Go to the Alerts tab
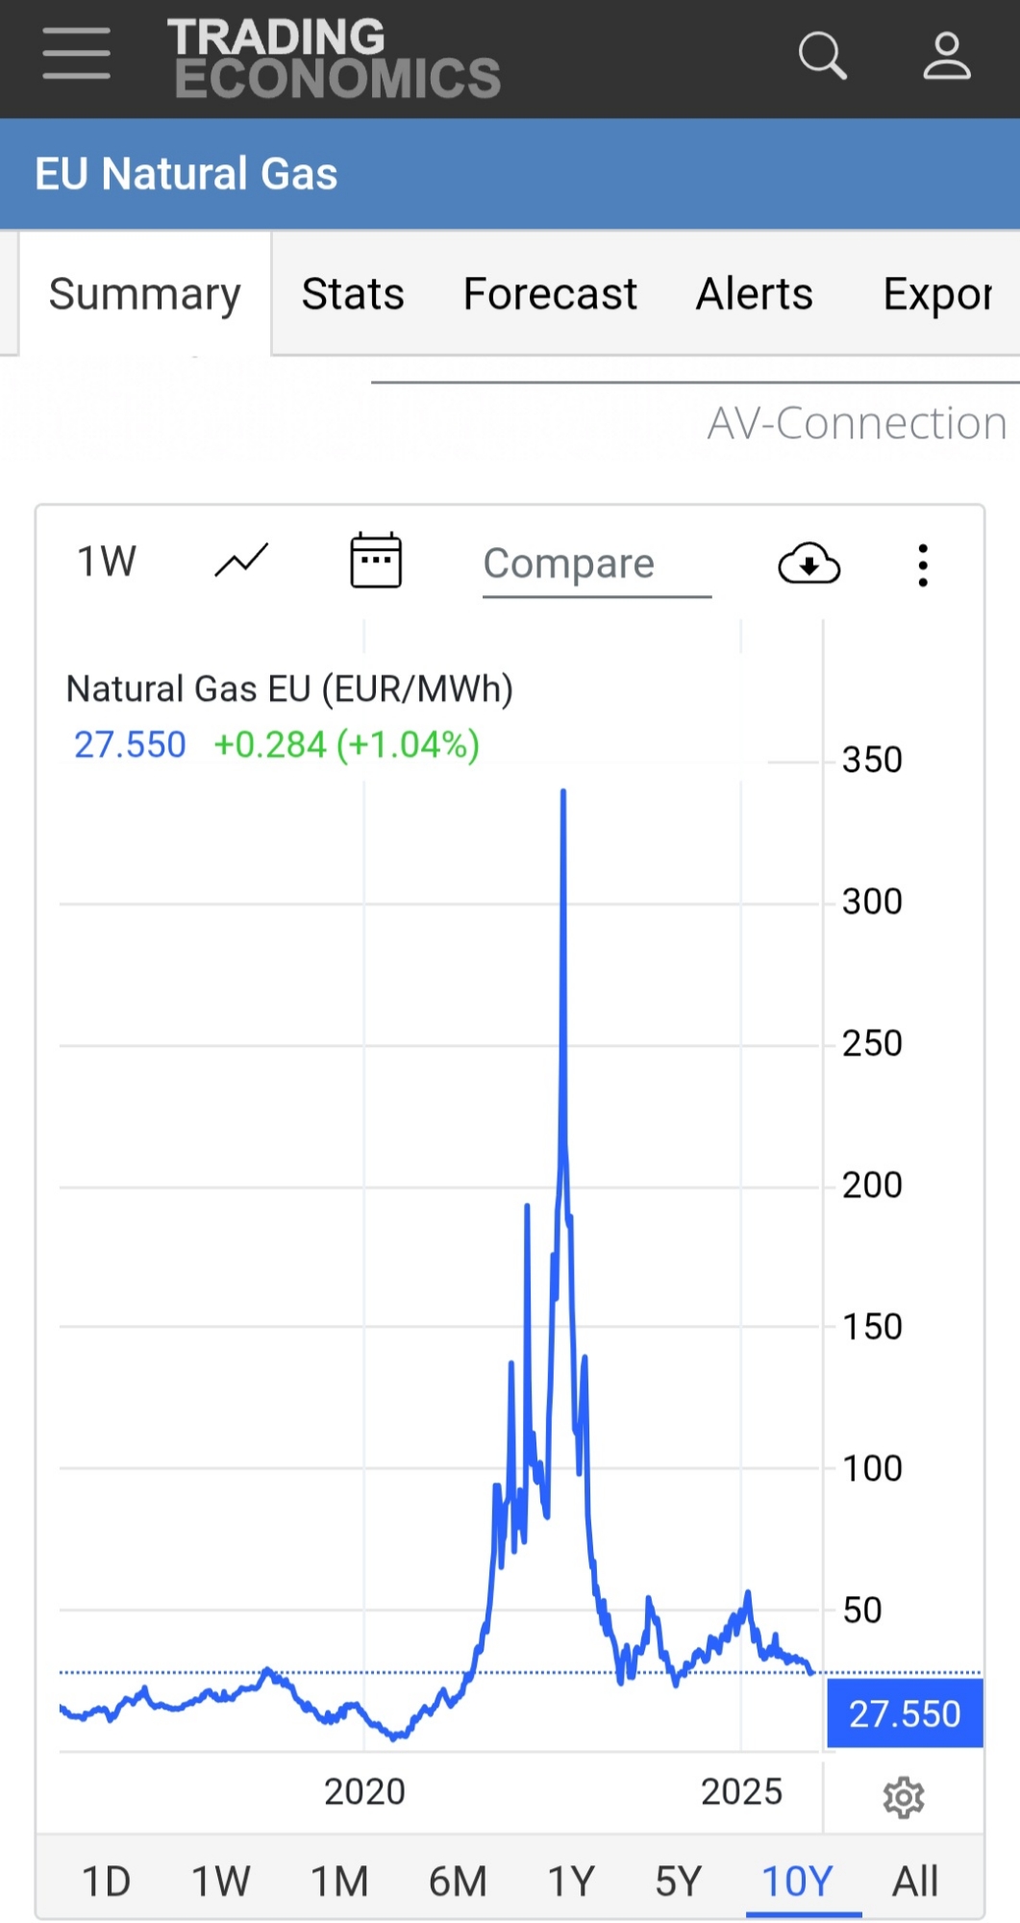Image resolution: width=1020 pixels, height=1923 pixels. 754,294
